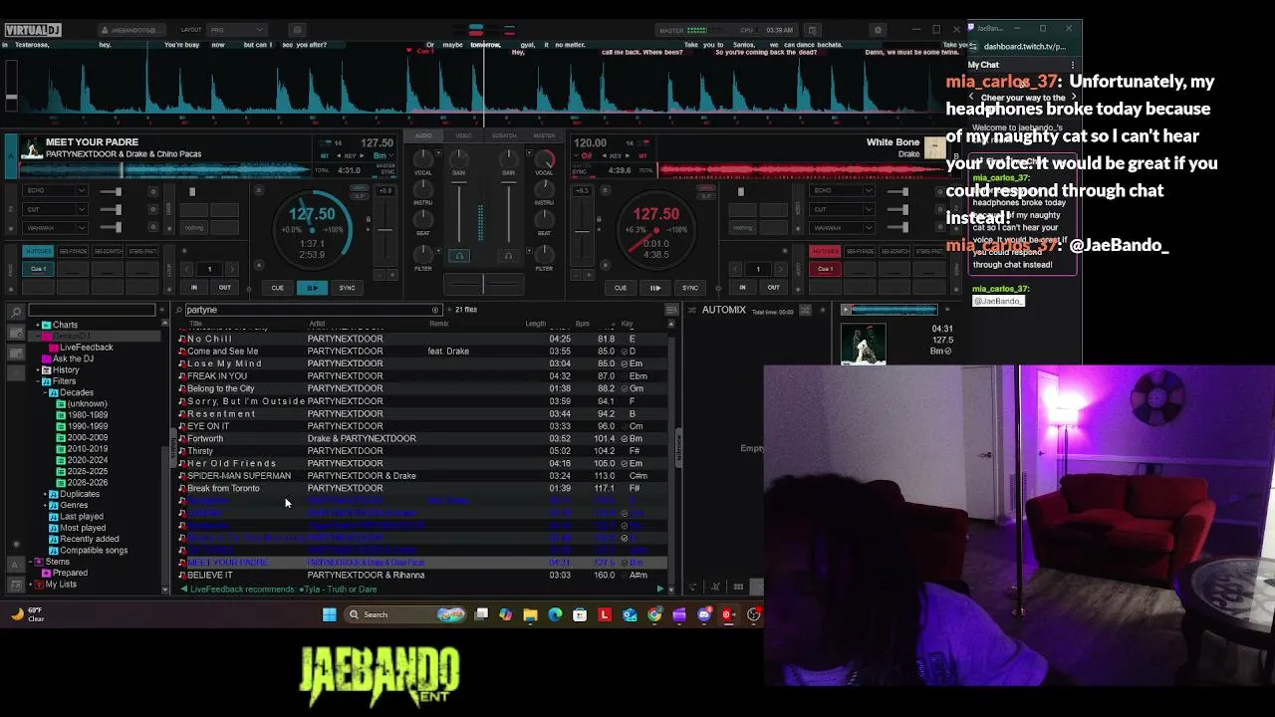Select HOTCUES pad mode on right deck

[x=825, y=251]
